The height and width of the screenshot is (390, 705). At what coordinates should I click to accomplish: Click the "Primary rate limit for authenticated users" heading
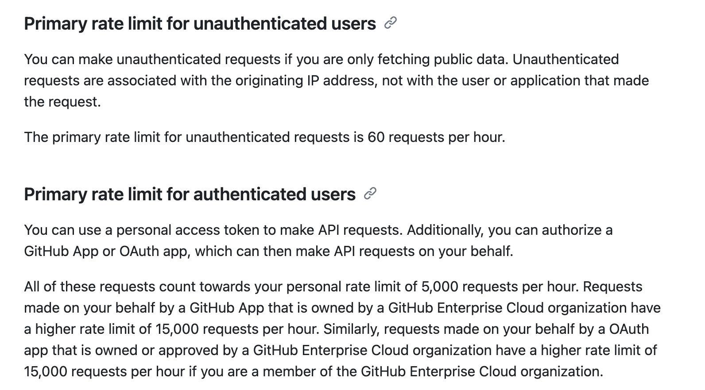point(190,195)
